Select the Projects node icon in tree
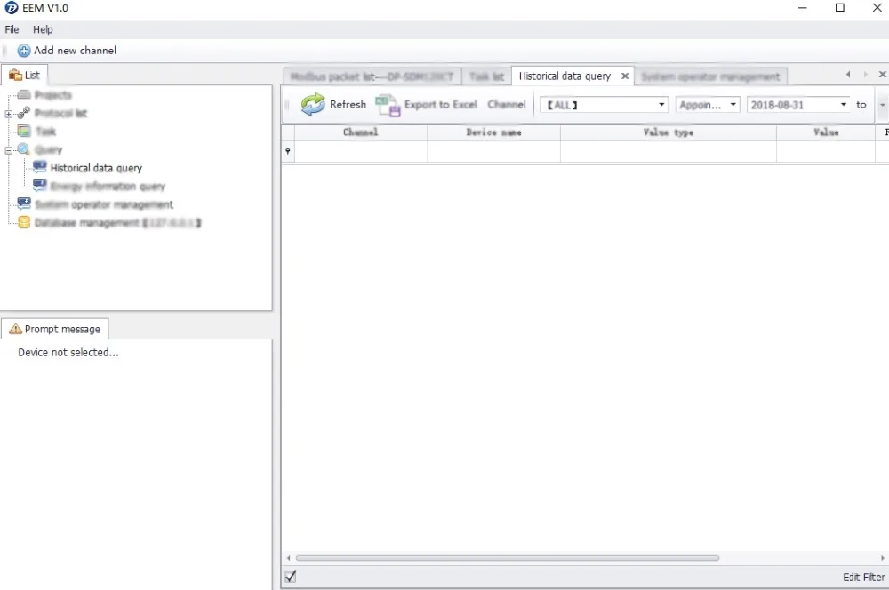This screenshot has width=889, height=590. pyautogui.click(x=24, y=95)
